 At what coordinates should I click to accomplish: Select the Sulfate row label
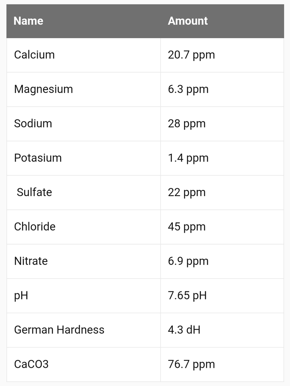[x=34, y=192]
